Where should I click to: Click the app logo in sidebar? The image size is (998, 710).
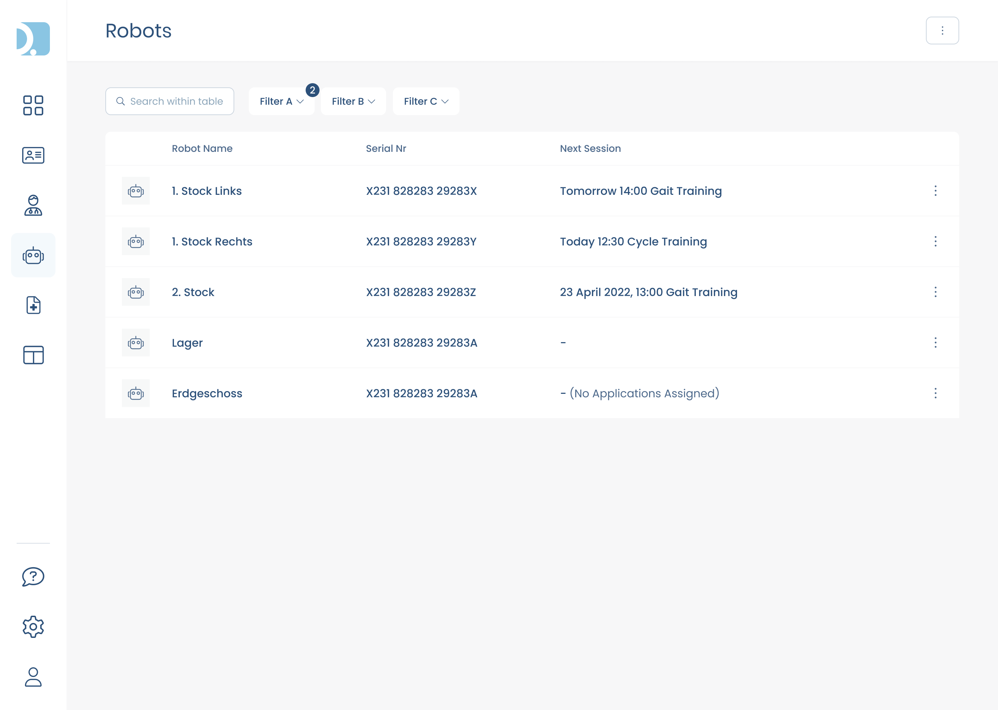[33, 39]
